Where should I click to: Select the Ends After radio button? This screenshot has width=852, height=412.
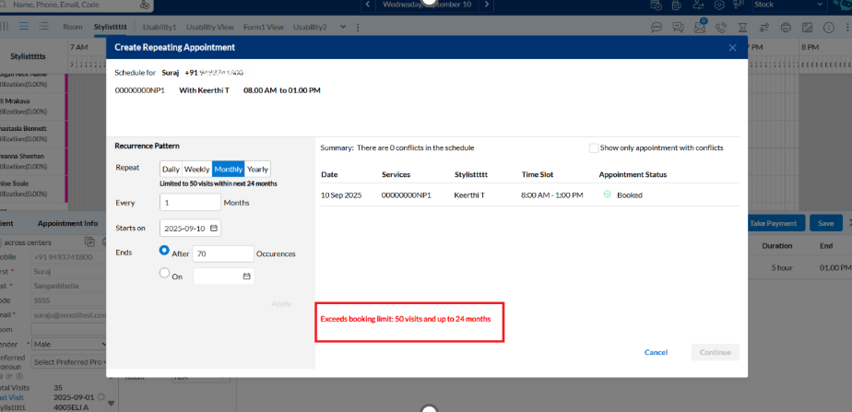tap(164, 250)
